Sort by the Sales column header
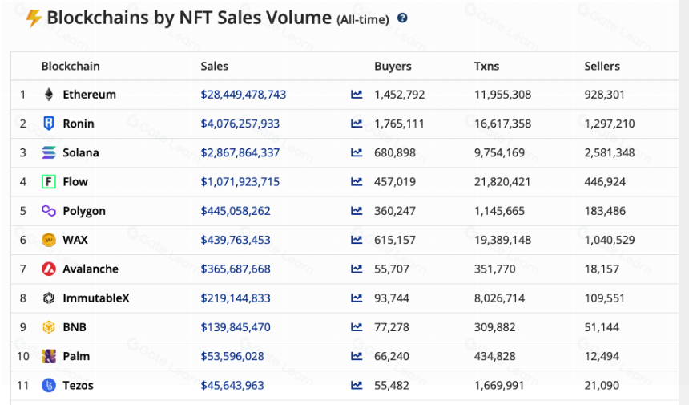The width and height of the screenshot is (689, 405). click(x=215, y=66)
